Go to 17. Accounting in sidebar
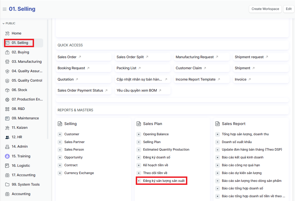This screenshot has width=295, height=201. click(x=23, y=175)
